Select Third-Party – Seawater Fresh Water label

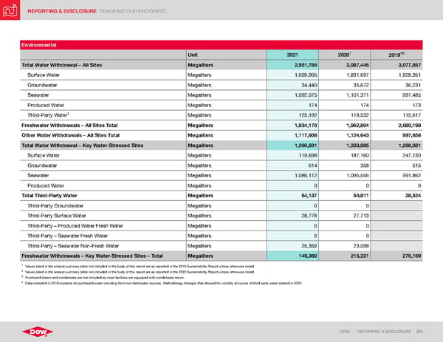[67, 236]
